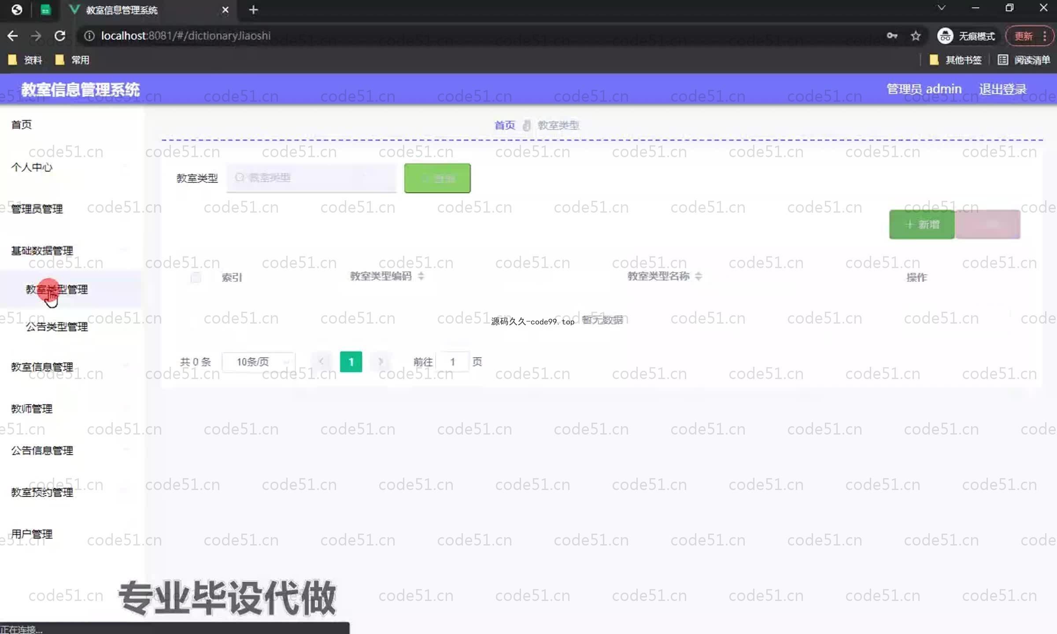This screenshot has width=1057, height=634.
Task: Focus the 教室类型 search input
Action: pyautogui.click(x=312, y=178)
